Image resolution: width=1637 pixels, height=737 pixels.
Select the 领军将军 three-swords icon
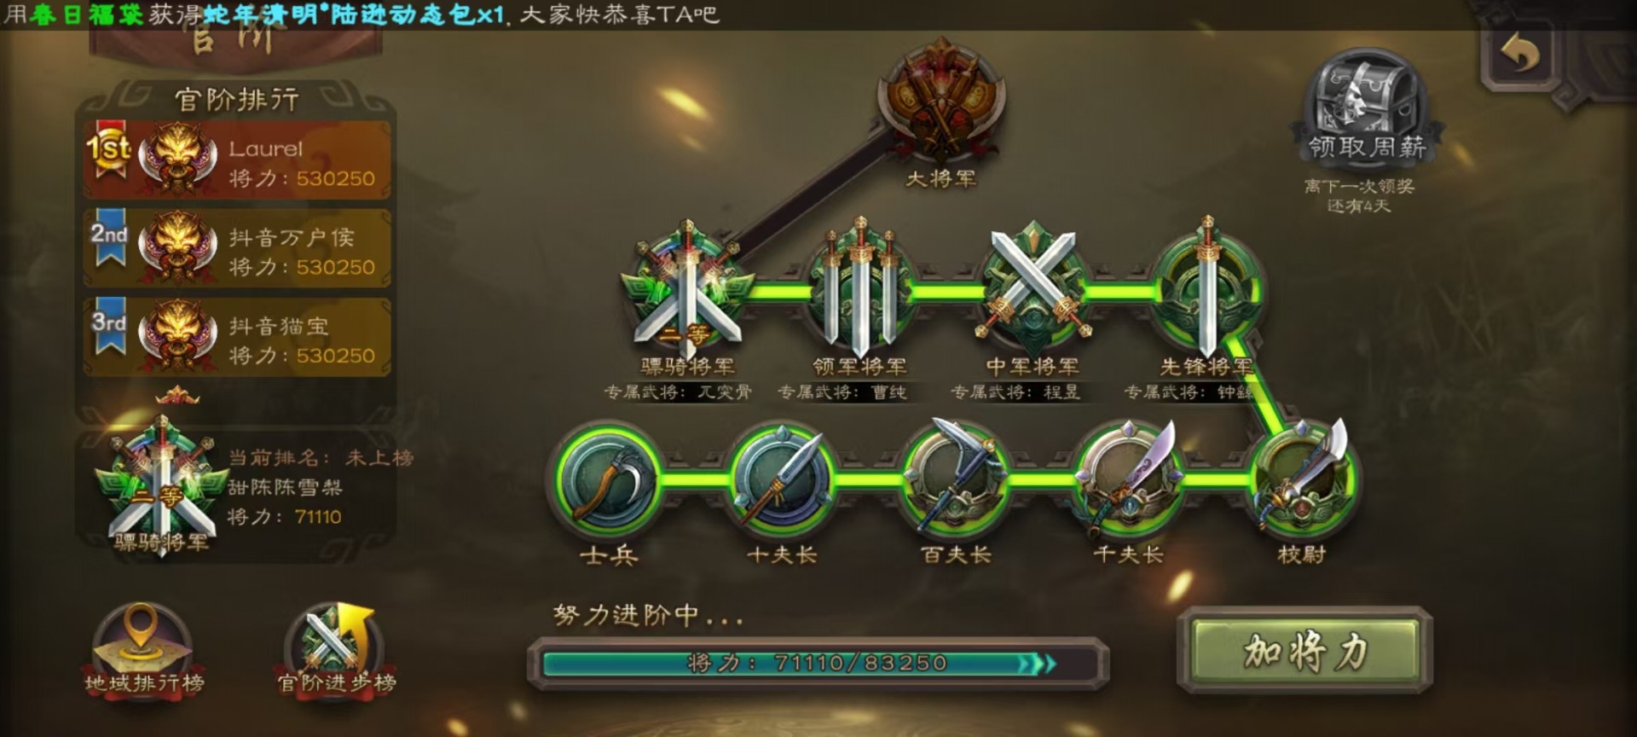point(859,288)
